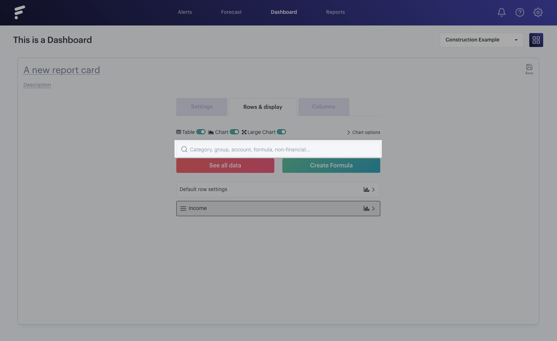Edit the Description link
This screenshot has width=557, height=341.
click(37, 85)
